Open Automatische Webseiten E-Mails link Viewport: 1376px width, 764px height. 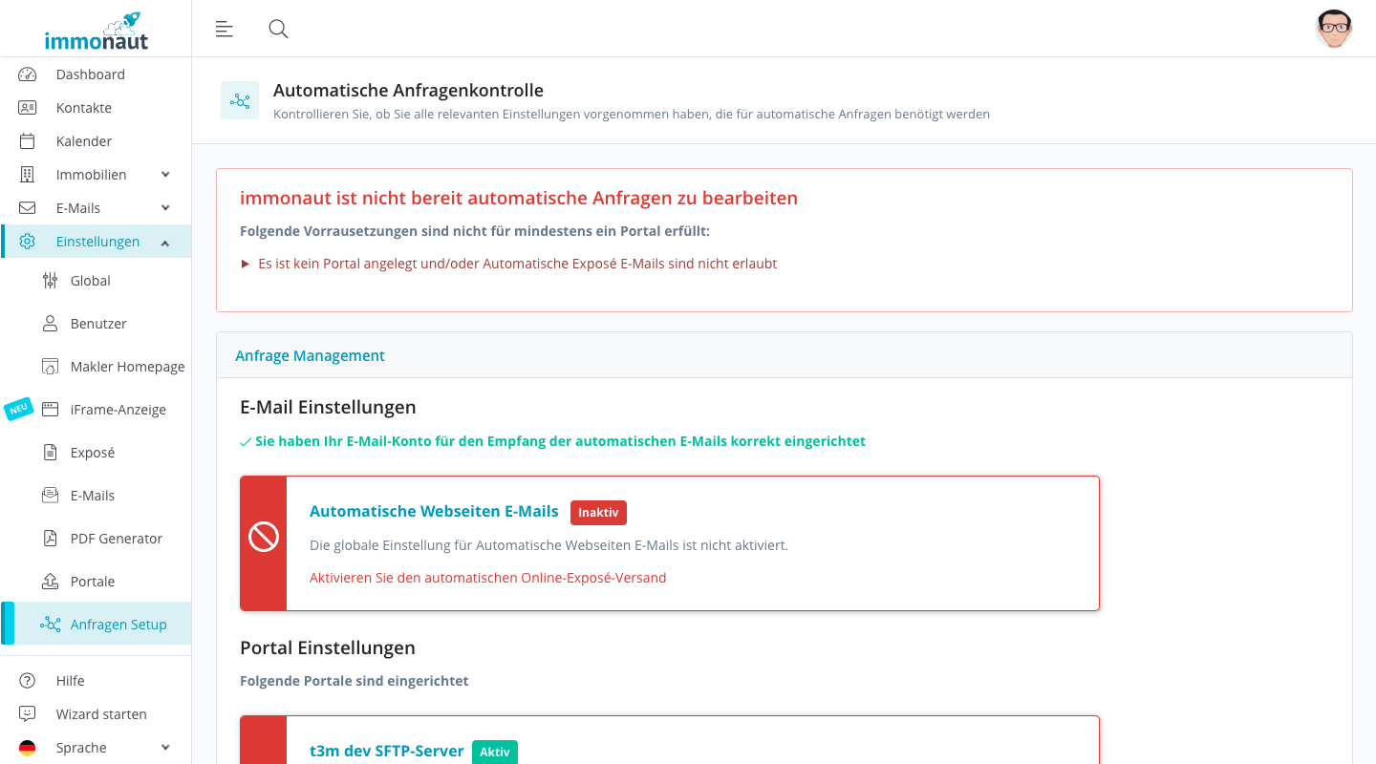434,512
